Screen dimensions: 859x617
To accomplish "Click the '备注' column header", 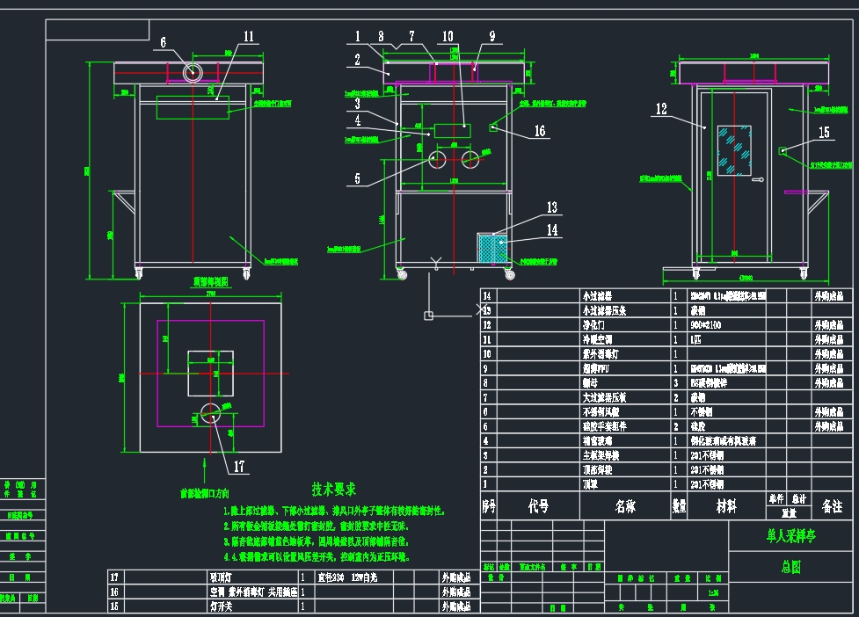I will pyautogui.click(x=832, y=506).
